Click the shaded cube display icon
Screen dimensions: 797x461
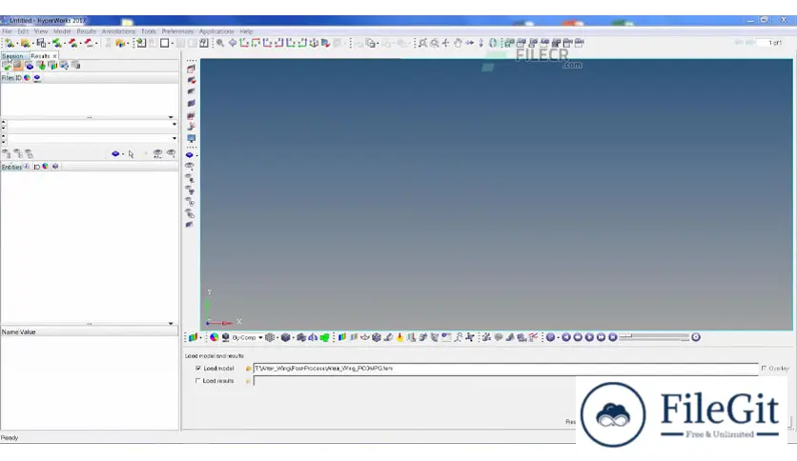pyautogui.click(x=286, y=337)
